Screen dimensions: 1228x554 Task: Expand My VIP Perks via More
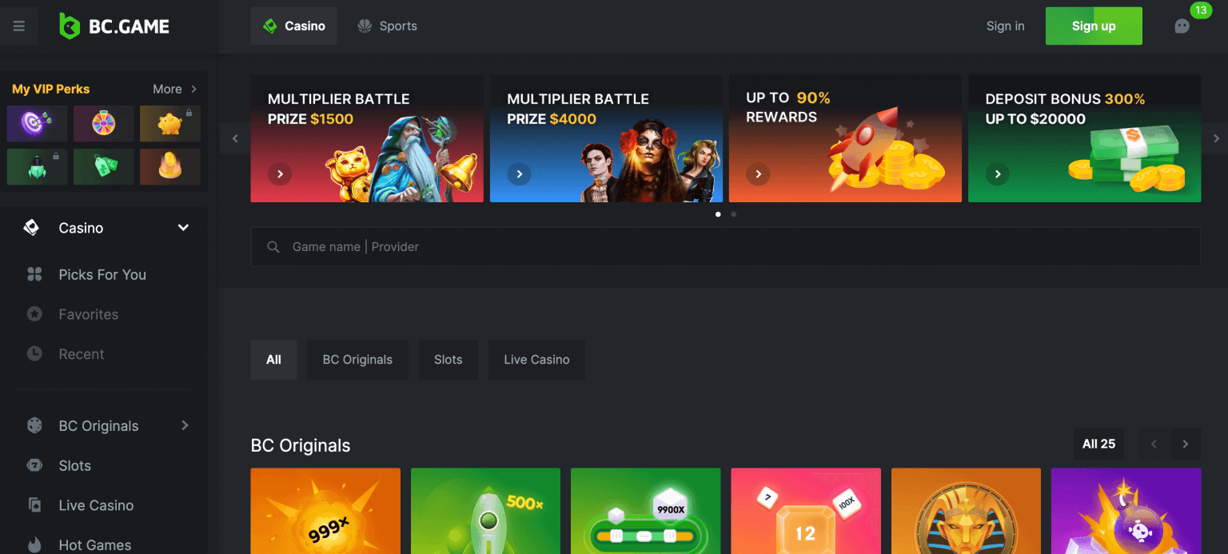pyautogui.click(x=174, y=89)
